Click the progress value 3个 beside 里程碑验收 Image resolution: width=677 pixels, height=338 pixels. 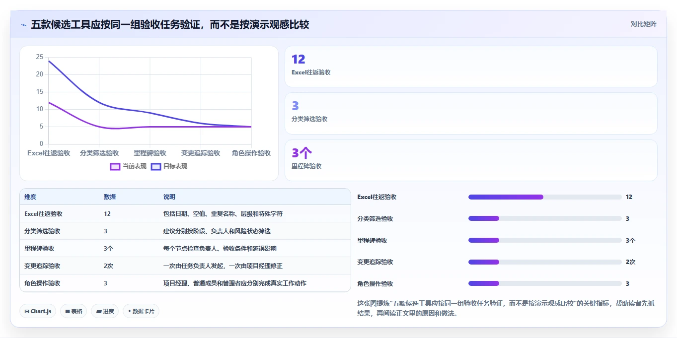tap(631, 240)
